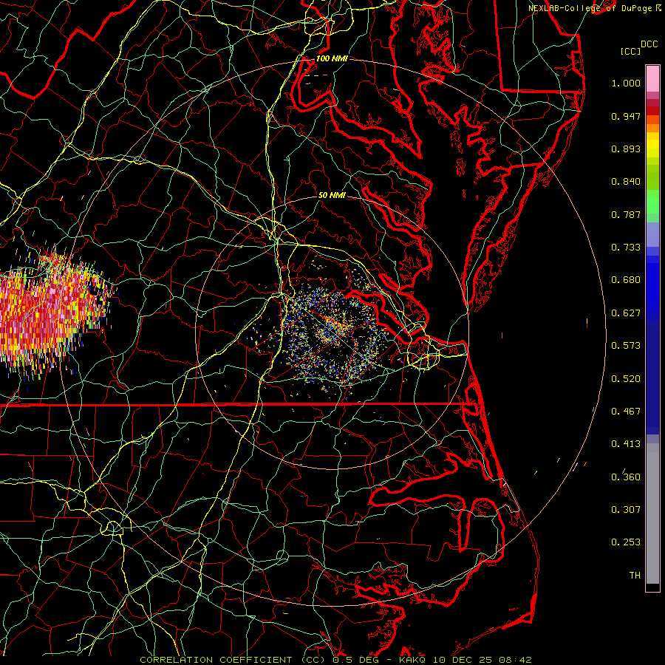665x665 pixels.
Task: Click the 1.000 legend value
Action: (x=626, y=83)
